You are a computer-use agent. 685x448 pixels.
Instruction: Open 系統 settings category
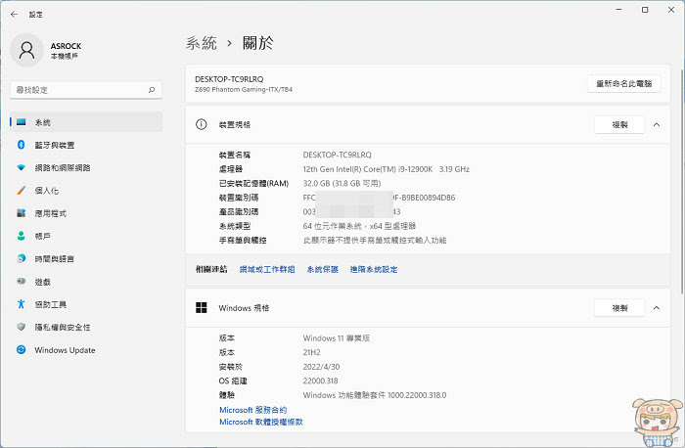[86, 122]
